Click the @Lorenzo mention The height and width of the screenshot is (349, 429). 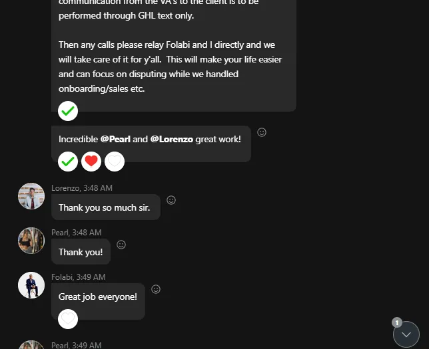[171, 139]
